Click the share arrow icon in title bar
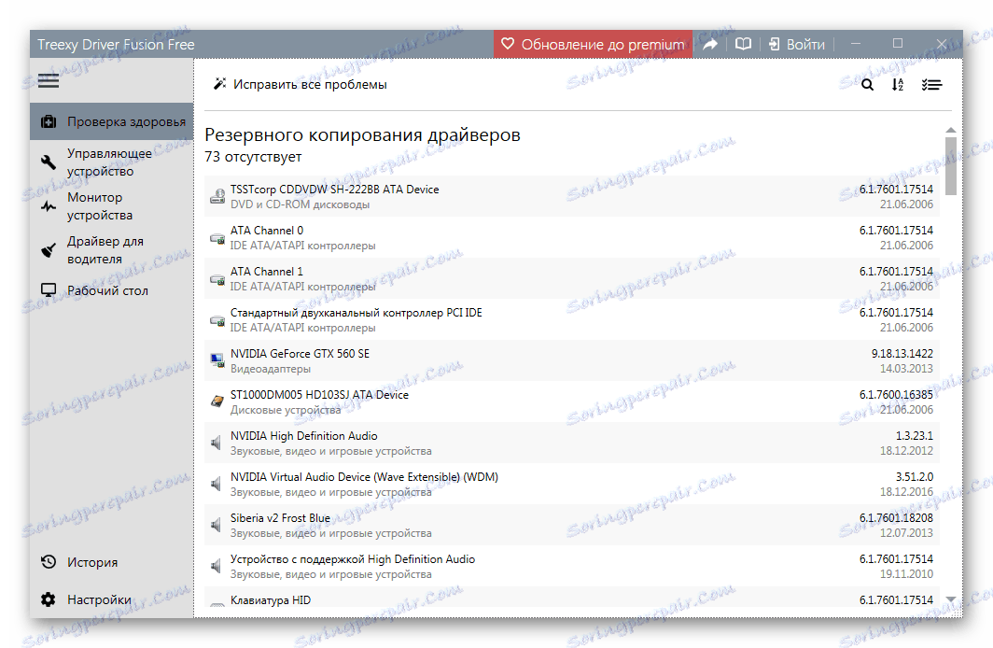Screen dimensions: 993x648 coord(709,43)
